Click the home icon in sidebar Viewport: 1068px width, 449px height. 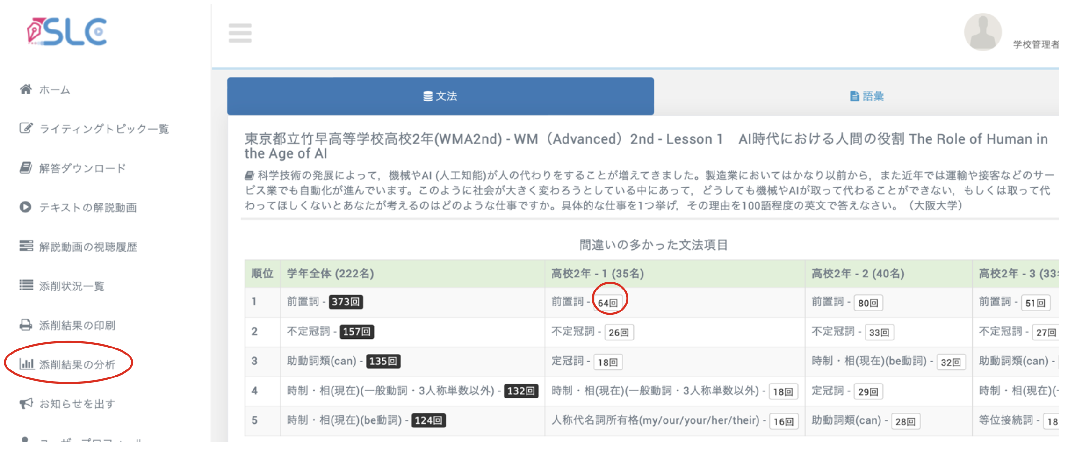26,89
